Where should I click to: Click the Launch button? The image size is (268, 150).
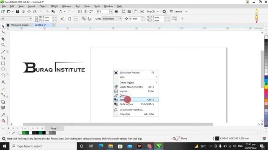pyautogui.click(x=176, y=12)
